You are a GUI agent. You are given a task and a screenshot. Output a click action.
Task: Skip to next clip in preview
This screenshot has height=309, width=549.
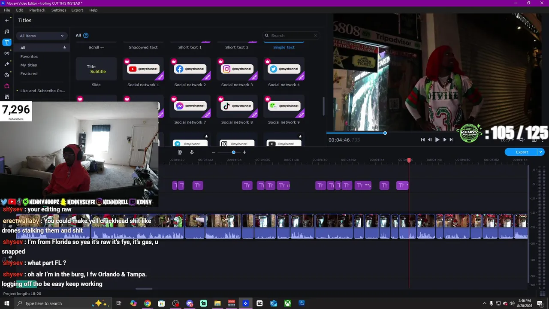pyautogui.click(x=451, y=139)
